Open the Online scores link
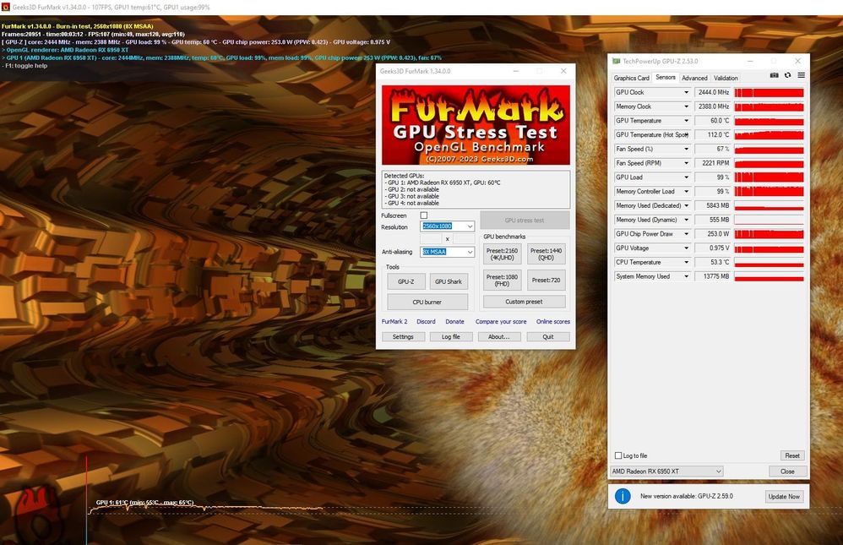Screen dimensions: 843x545 553,322
